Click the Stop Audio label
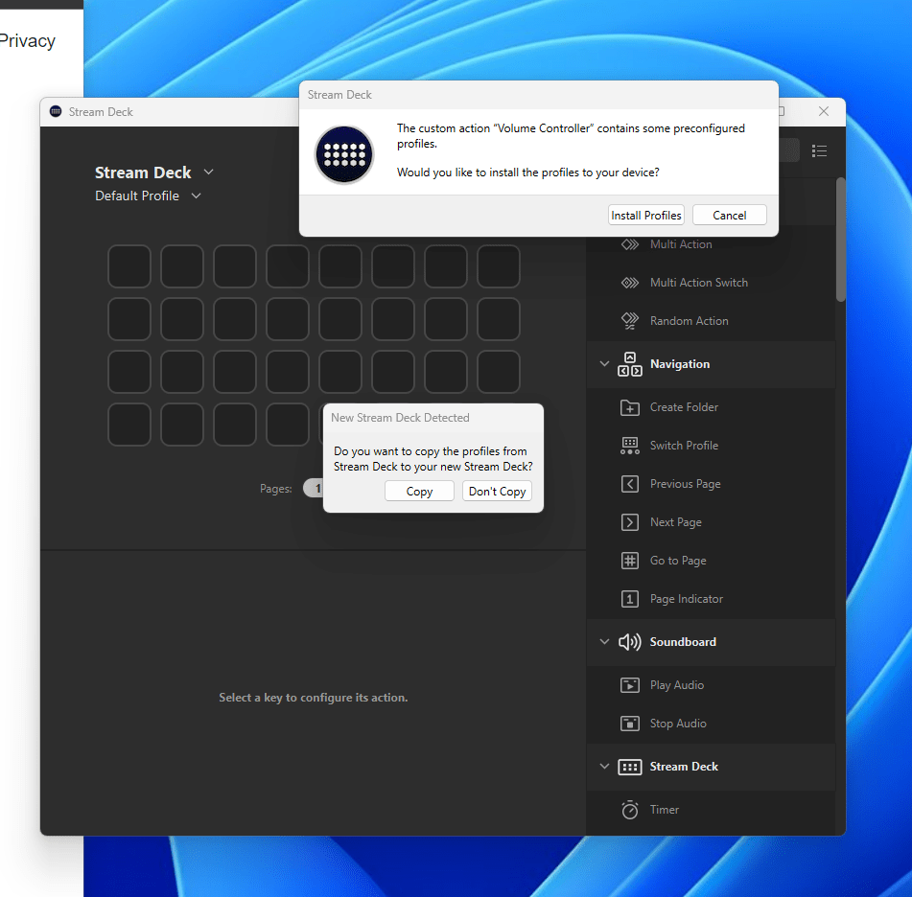 [x=678, y=724]
